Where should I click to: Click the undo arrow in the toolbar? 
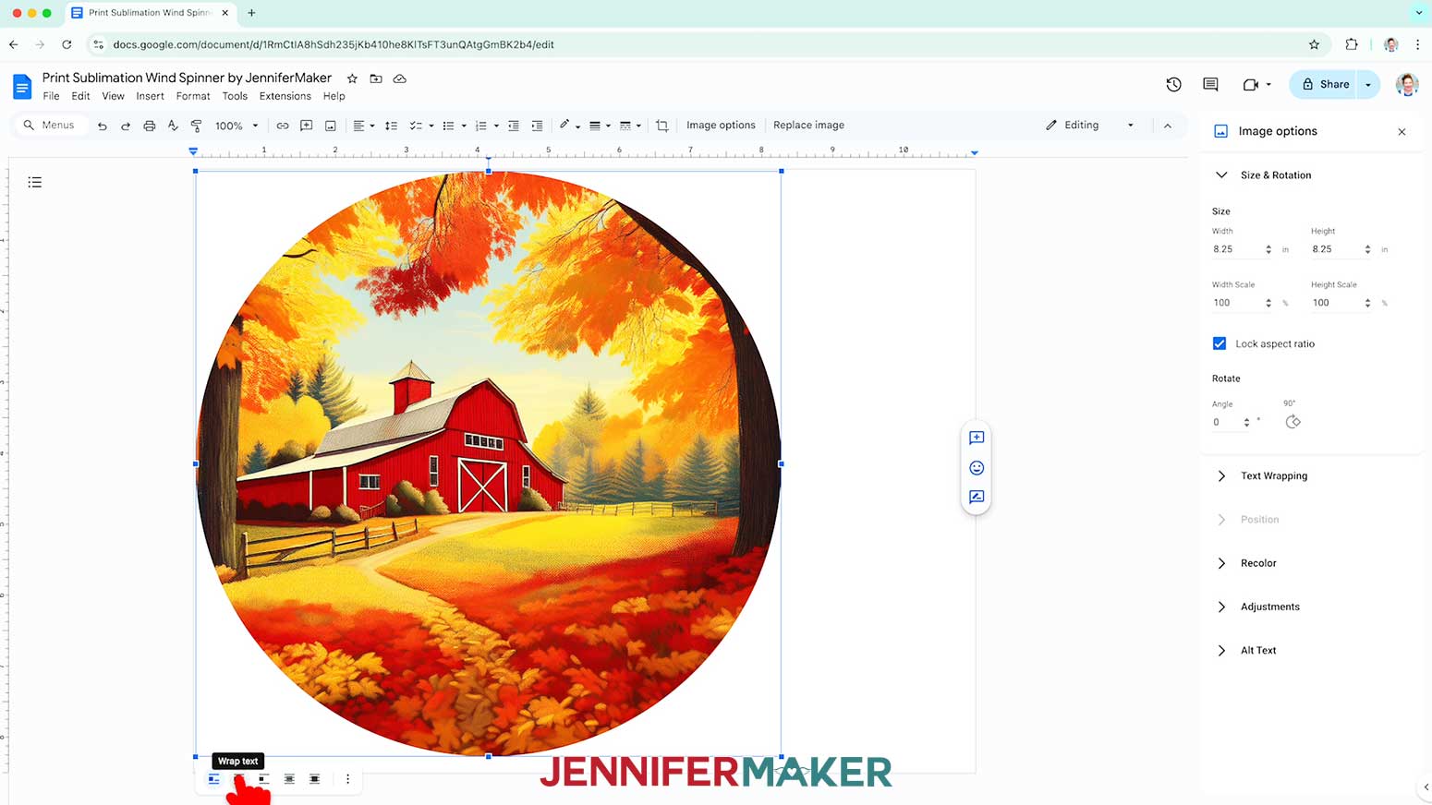(x=102, y=126)
